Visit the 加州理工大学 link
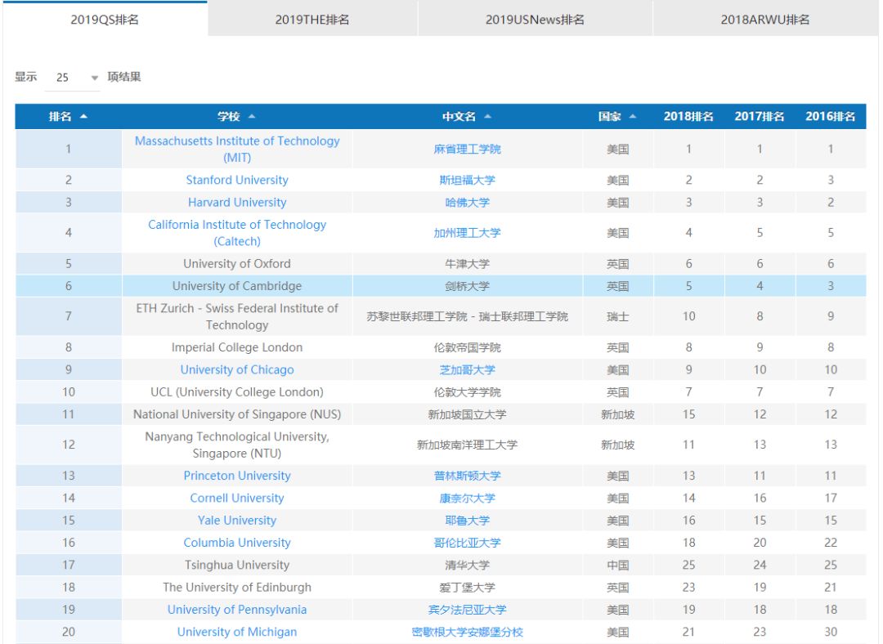 pyautogui.click(x=468, y=233)
